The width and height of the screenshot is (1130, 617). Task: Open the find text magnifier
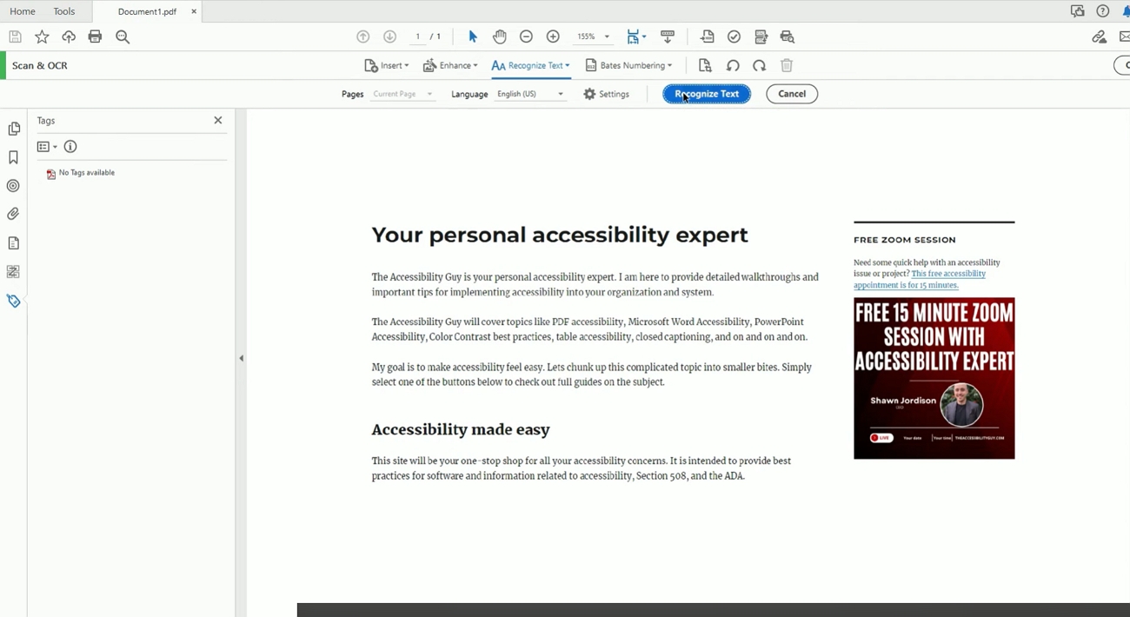coord(123,36)
